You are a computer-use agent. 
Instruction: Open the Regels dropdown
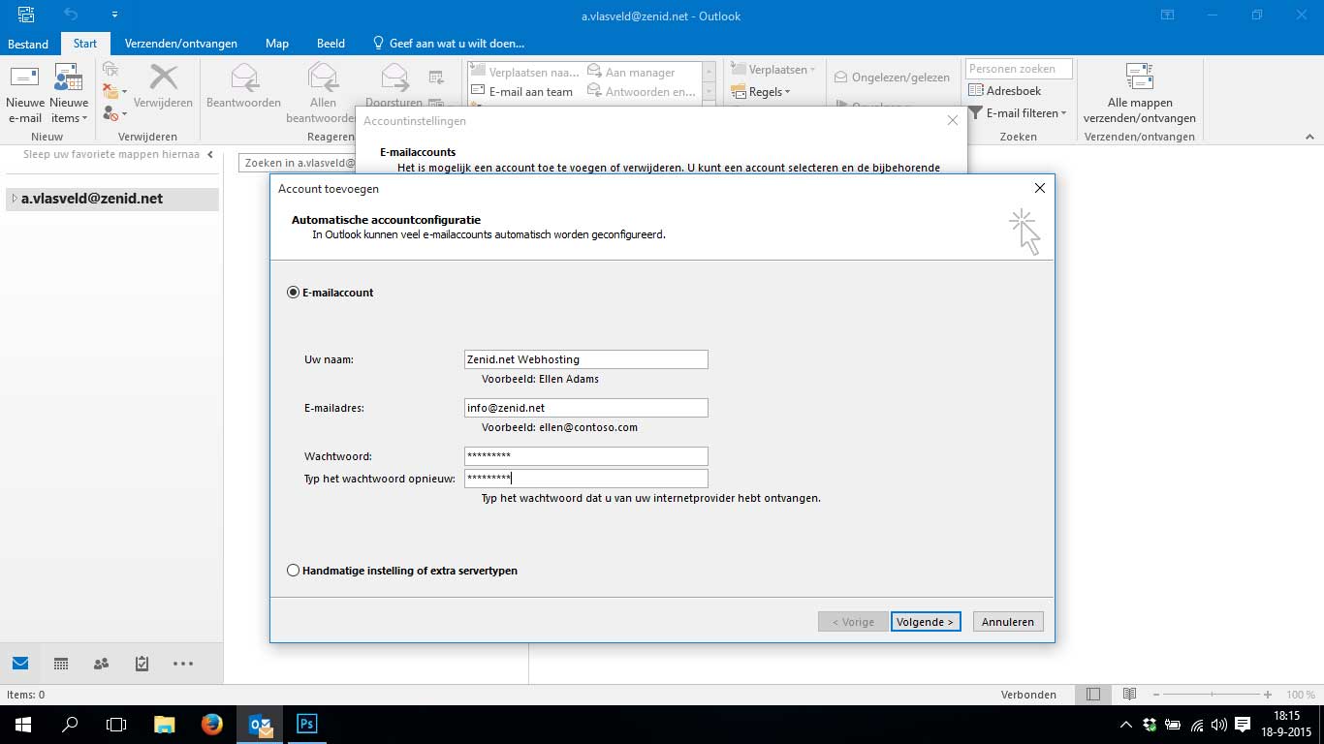[x=762, y=92]
